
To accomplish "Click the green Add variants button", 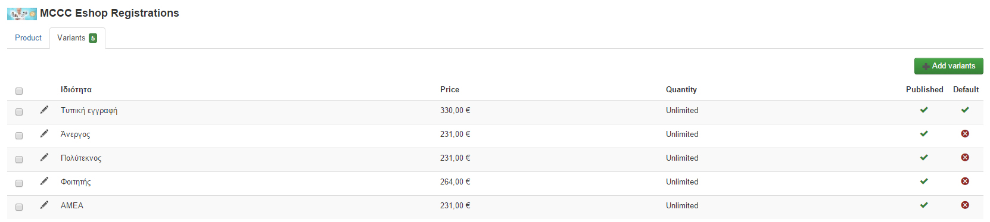I will (x=948, y=66).
